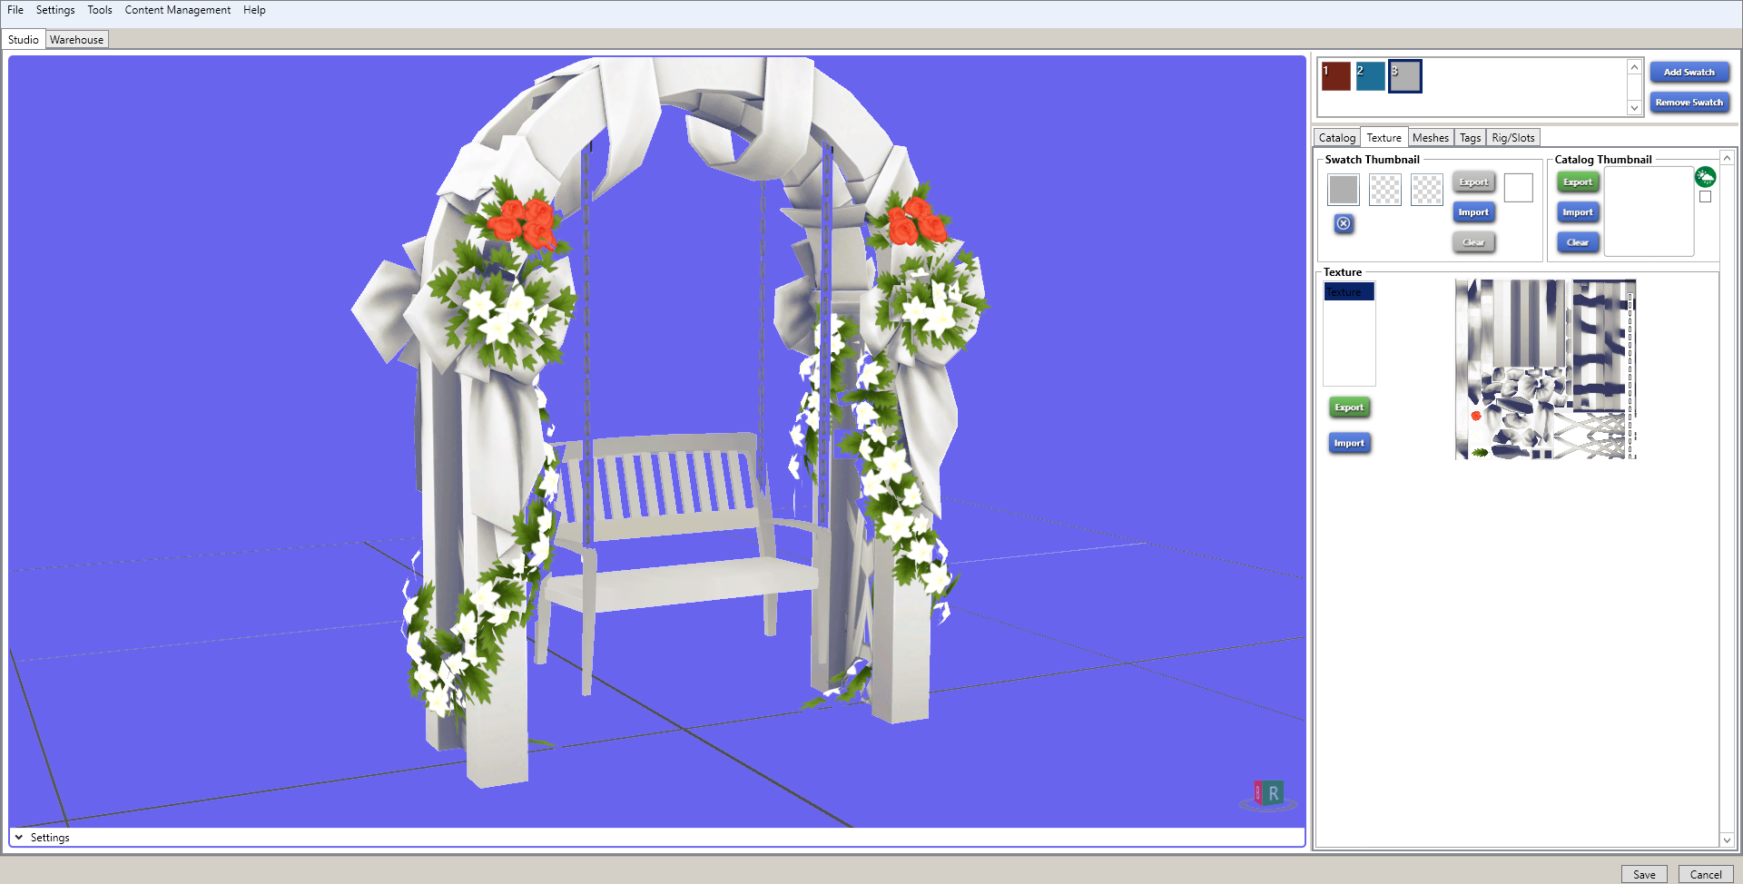
Task: Click the green weather cloud icon
Action: coord(1706,177)
